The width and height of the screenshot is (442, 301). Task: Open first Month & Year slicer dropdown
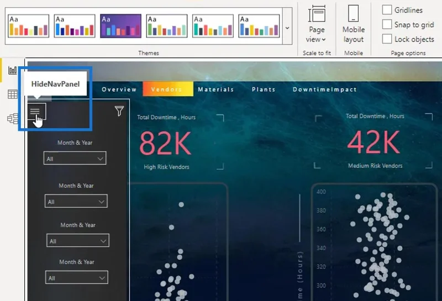pyautogui.click(x=75, y=158)
